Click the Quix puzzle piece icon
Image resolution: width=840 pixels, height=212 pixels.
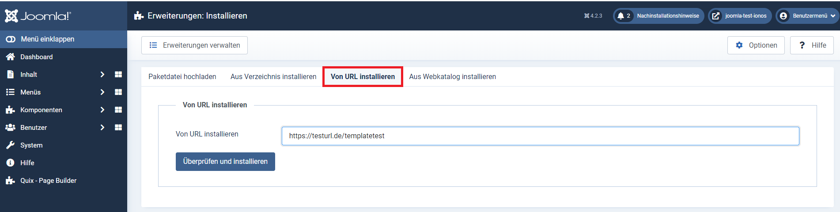click(x=10, y=180)
